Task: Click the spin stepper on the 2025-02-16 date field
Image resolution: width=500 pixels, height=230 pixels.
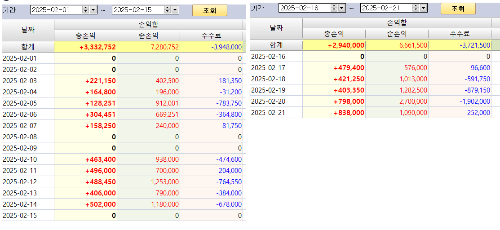Action: coord(334,8)
